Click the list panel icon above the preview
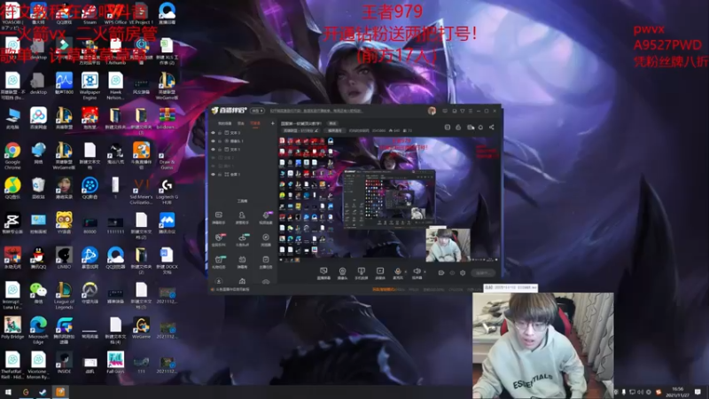 448,128
